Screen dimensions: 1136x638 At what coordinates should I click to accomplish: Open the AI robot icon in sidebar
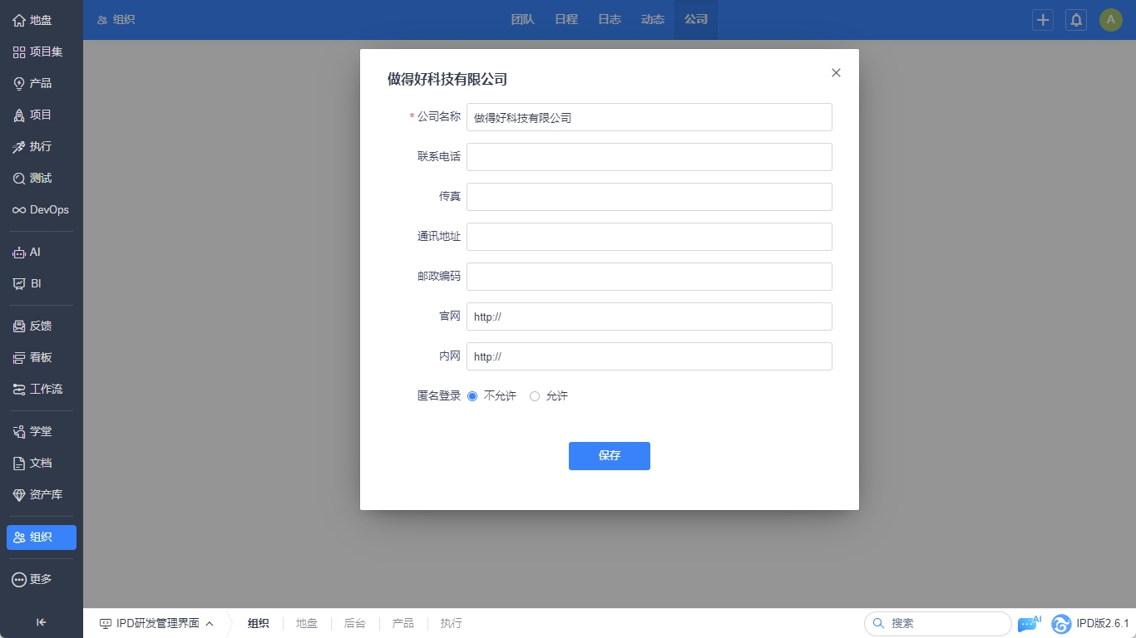click(19, 252)
